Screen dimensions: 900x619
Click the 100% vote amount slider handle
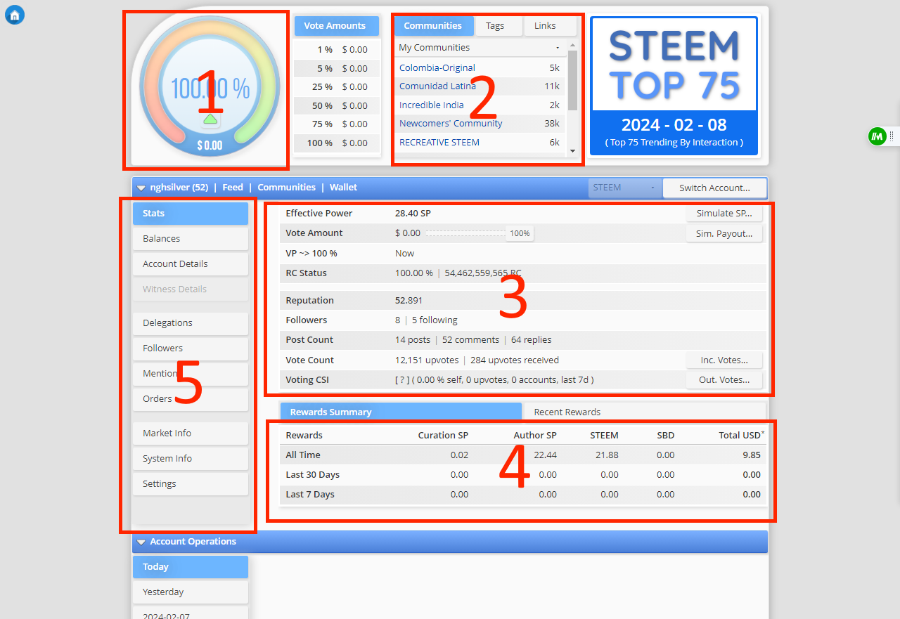pos(520,234)
